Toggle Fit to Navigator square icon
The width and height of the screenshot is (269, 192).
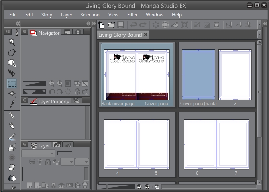(68, 84)
